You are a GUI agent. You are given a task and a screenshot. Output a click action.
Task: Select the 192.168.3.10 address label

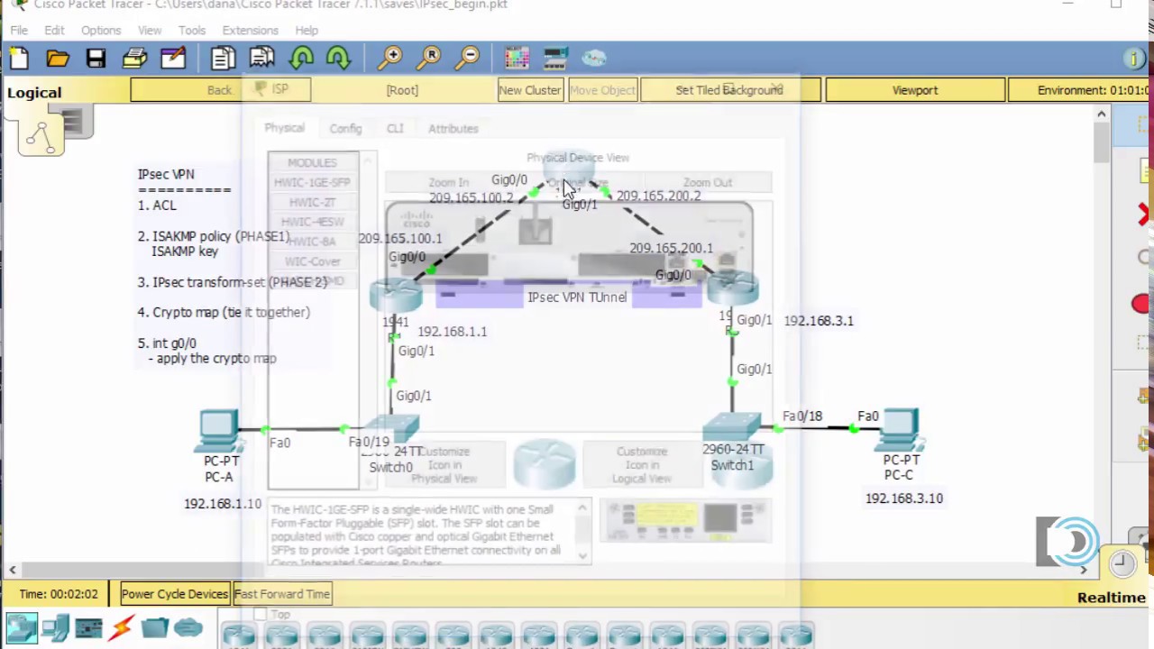904,498
